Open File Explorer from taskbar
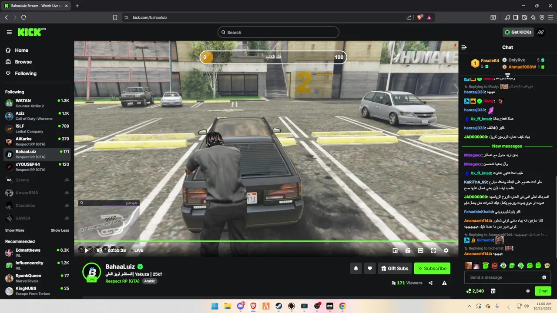Viewport: 557px width, 313px height. (x=228, y=306)
